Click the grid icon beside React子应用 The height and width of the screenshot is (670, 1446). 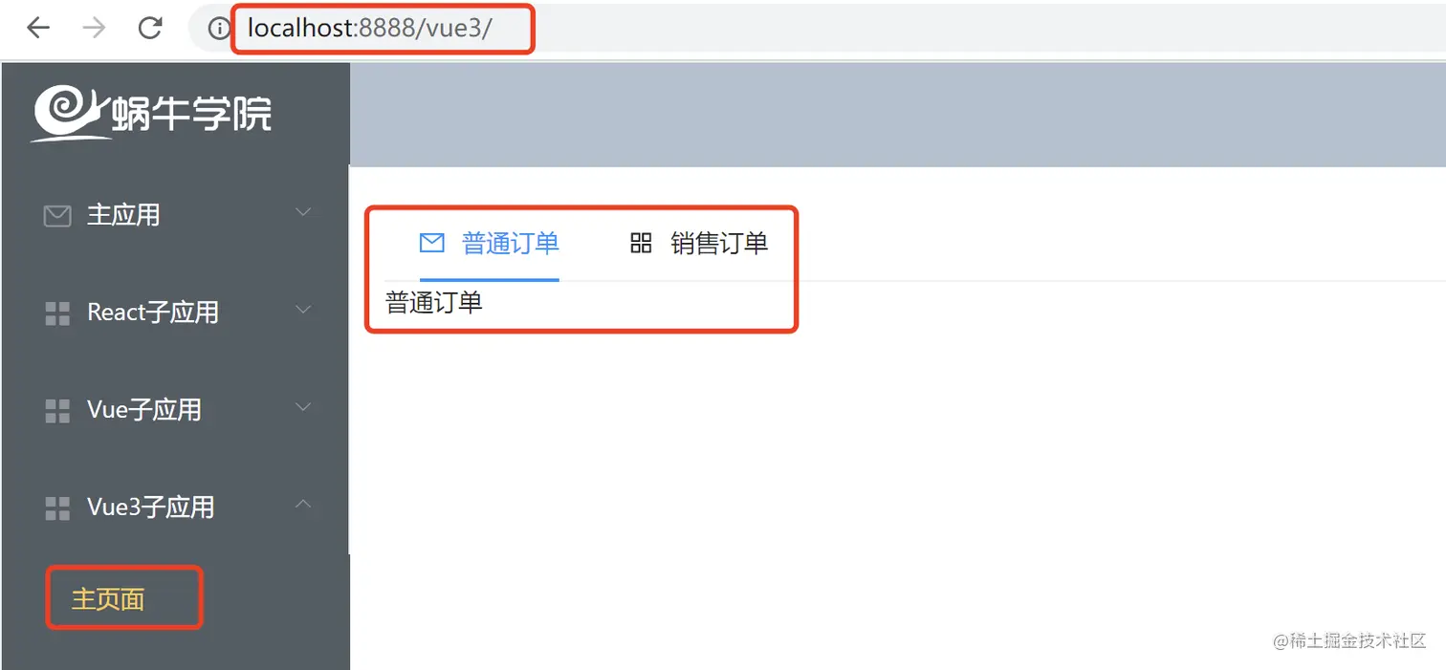[x=57, y=313]
